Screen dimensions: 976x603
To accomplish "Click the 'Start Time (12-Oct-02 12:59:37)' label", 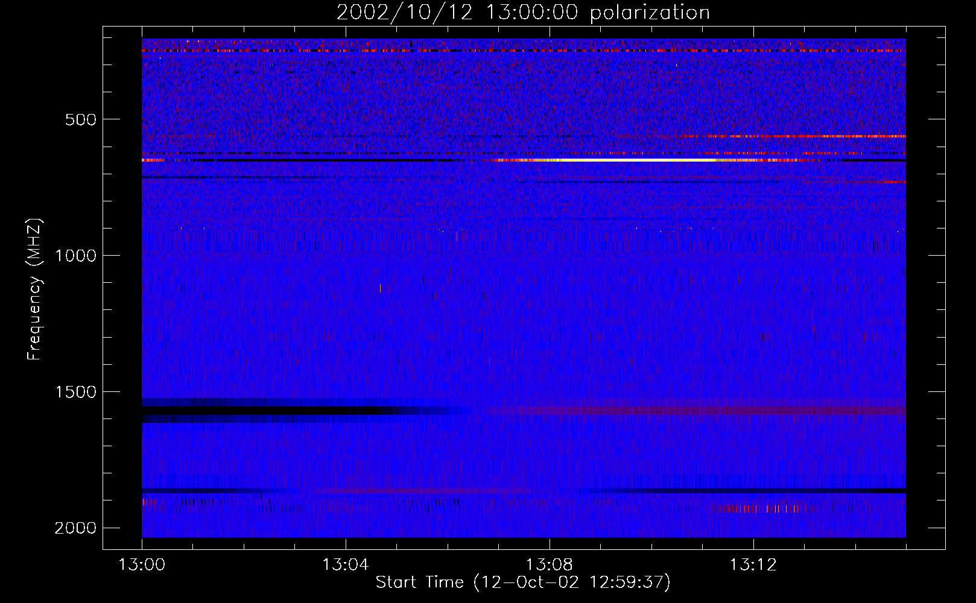I will point(523,582).
